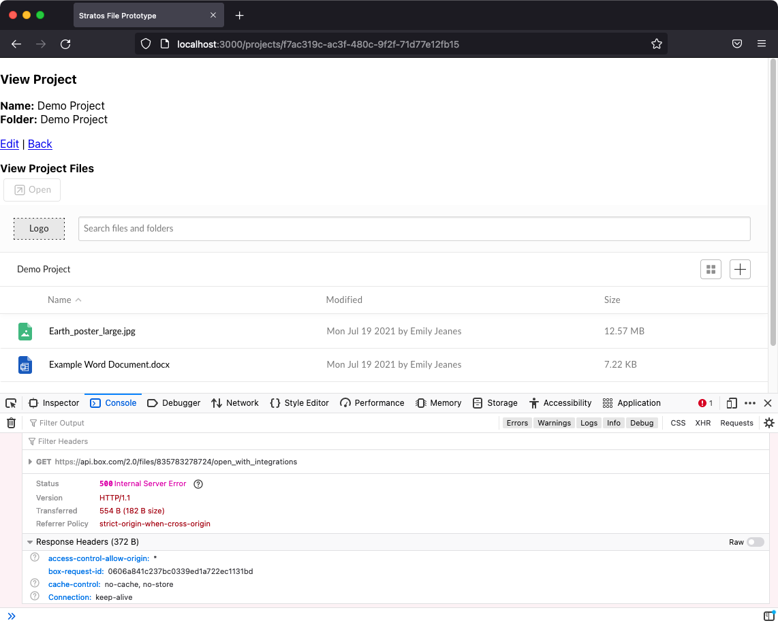Click the browser forward arrow

41,44
